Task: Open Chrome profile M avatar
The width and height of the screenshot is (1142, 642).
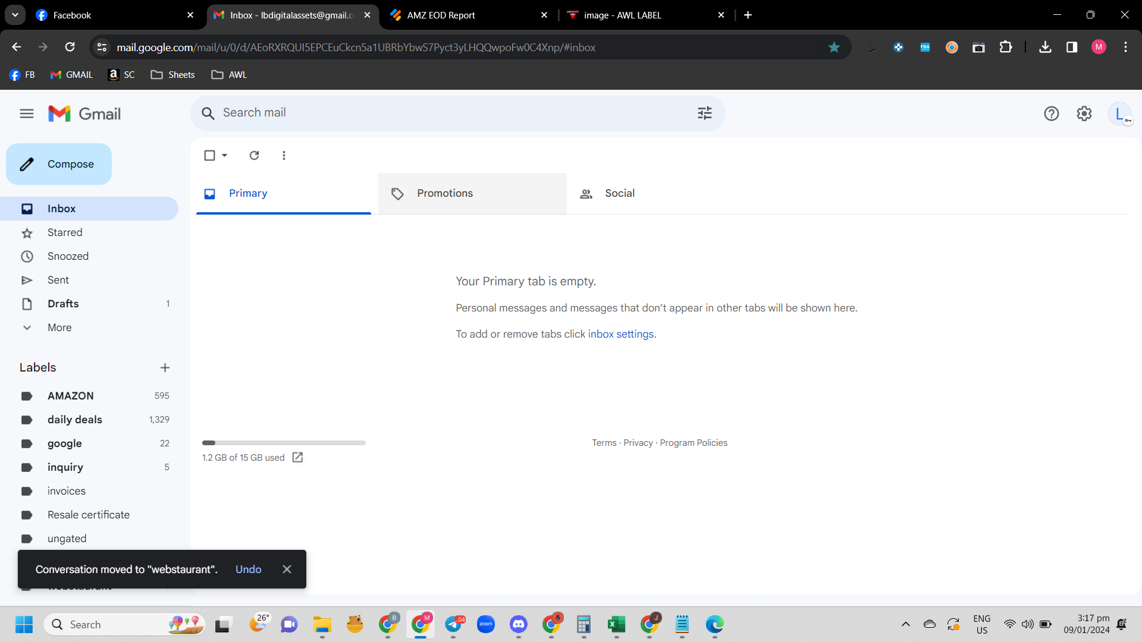Action: tap(1099, 47)
